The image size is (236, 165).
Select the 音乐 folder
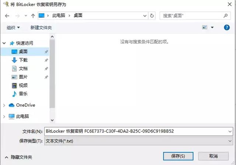[x=23, y=94]
